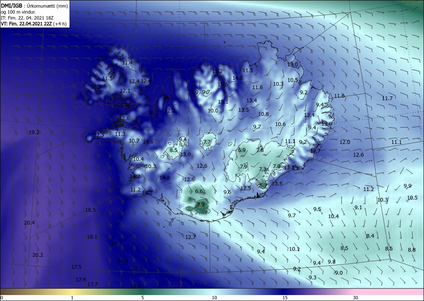The image size is (424, 301).
Task: Click the map value 12.7 south of the coast
Action: (190, 237)
